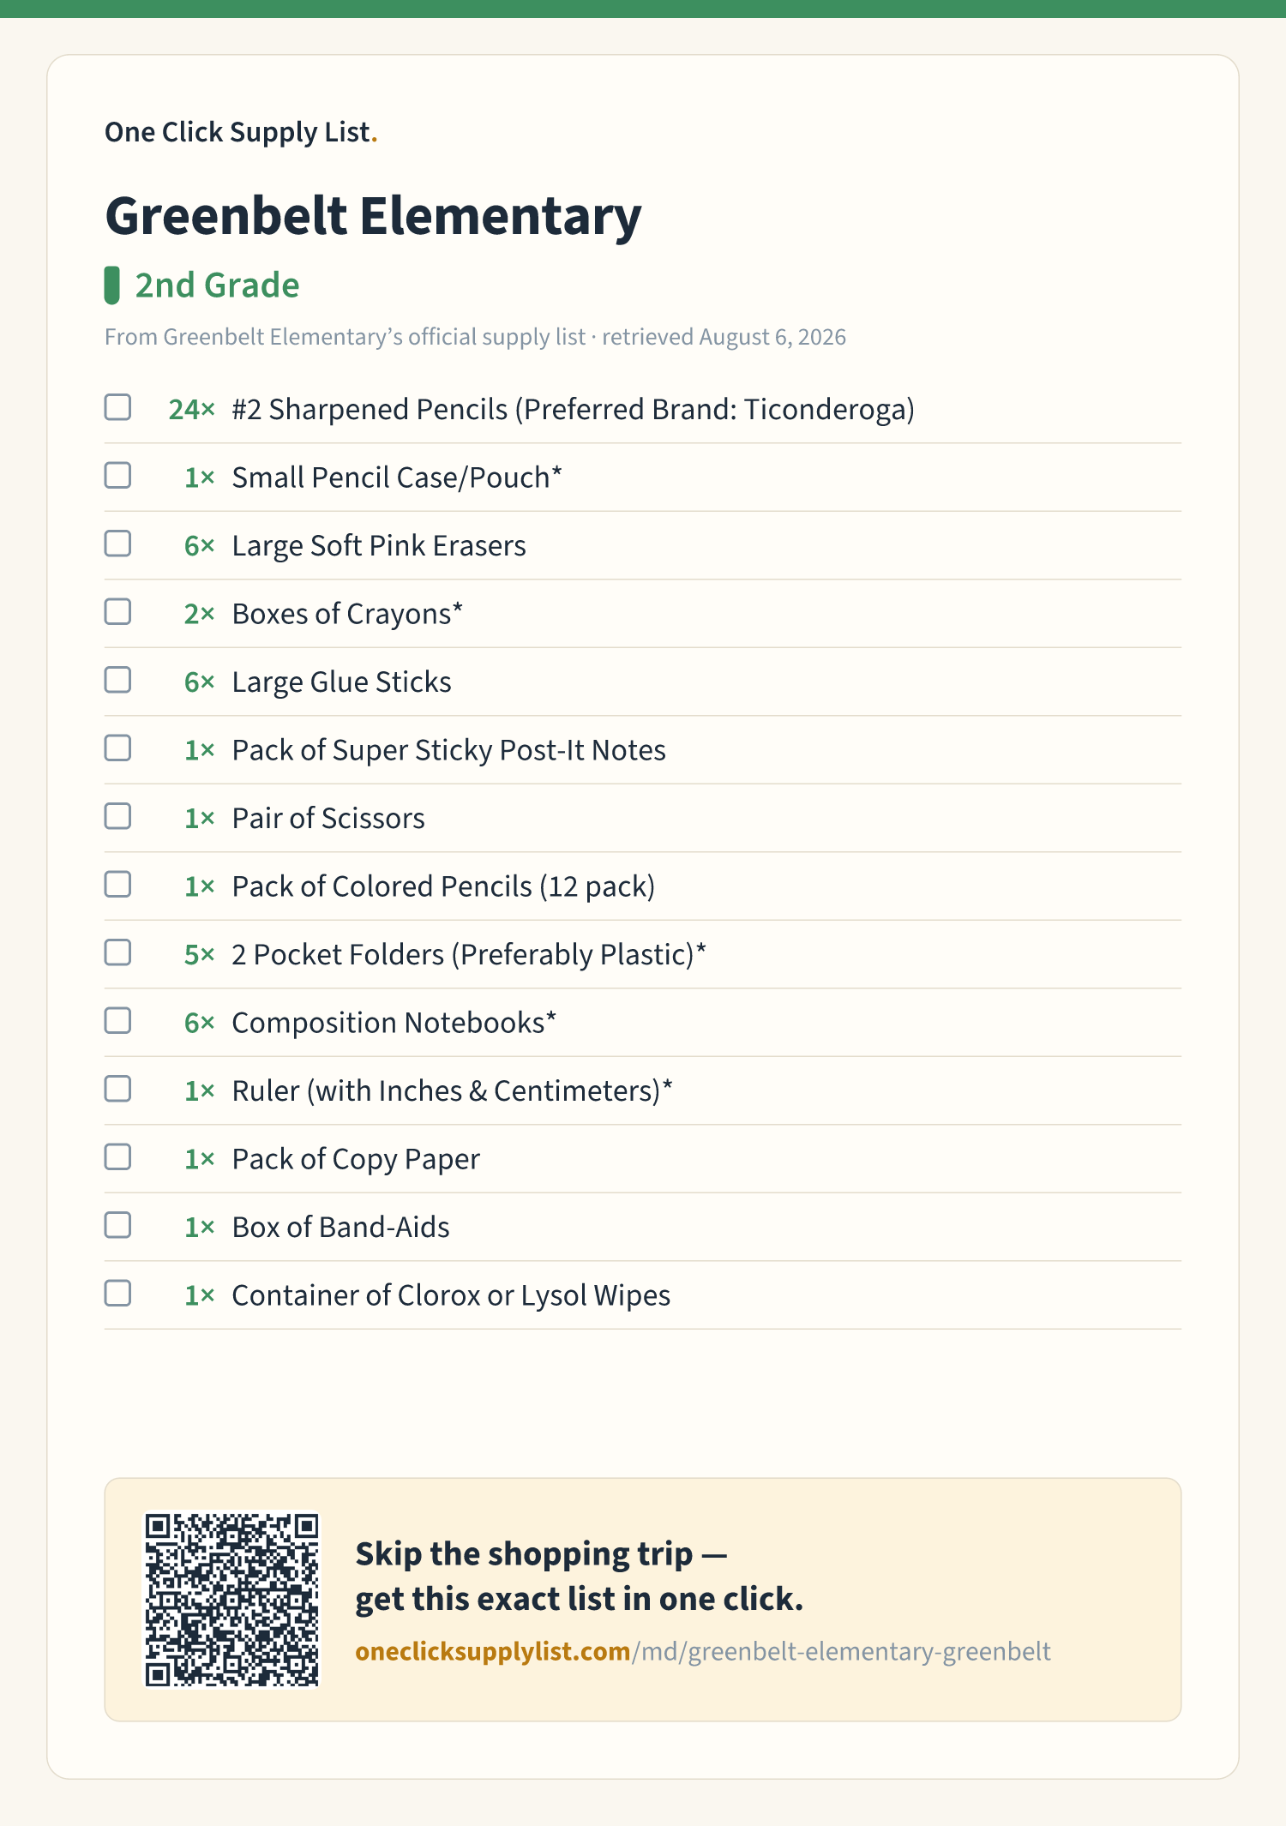Screen dimensions: 1286x1826
Task: Check off Pack of Copy Paper
Action: [117, 1157]
